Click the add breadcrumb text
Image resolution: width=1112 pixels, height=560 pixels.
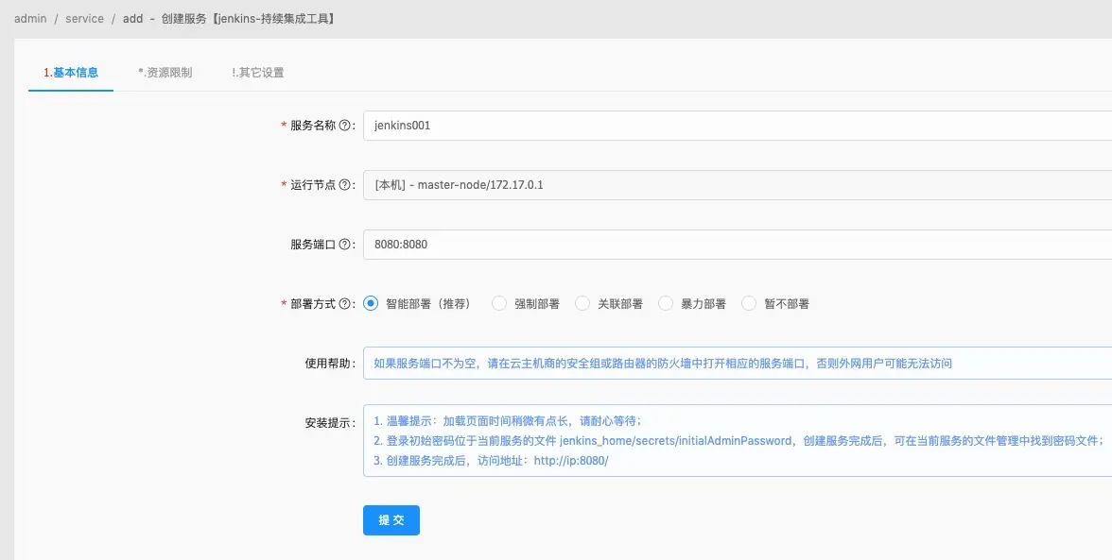pos(132,18)
